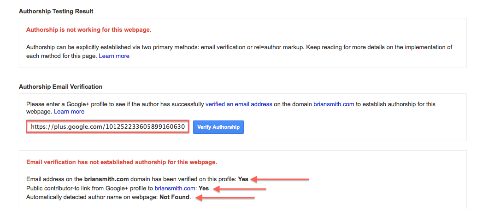477x217 pixels.
Task: Click the red arrow beside contributor-to link Yes
Action: [x=239, y=189]
